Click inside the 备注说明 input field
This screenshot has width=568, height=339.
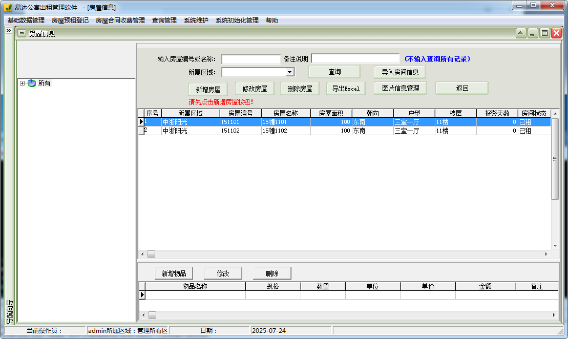(355, 58)
